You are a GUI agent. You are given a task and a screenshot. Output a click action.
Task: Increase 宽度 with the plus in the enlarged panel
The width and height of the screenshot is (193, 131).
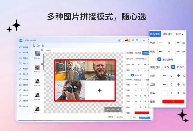tap(178, 43)
